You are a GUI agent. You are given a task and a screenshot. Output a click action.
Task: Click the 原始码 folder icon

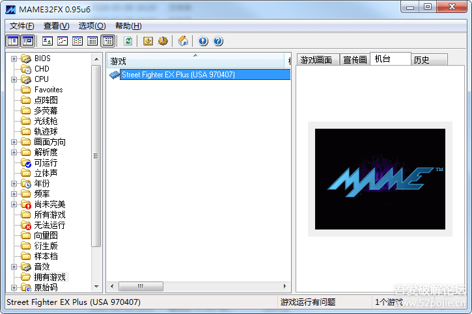[x=26, y=287]
